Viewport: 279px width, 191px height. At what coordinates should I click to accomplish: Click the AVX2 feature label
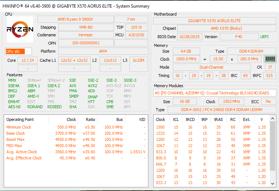click(92, 86)
